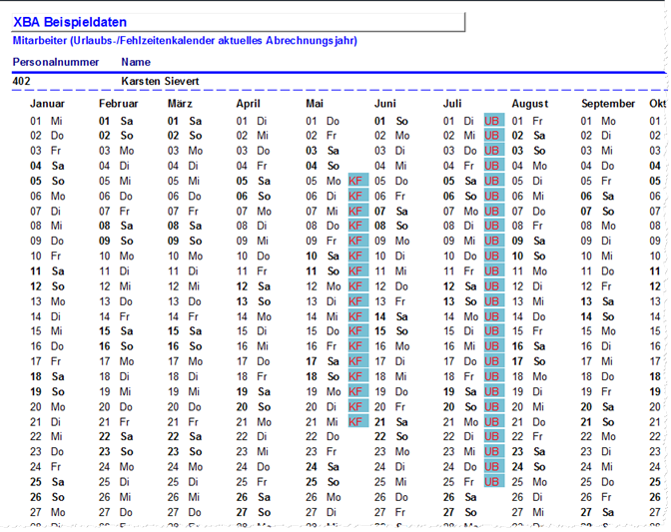Select Februar 14 Fr entry
Viewport: 671px width, 532px height.
114,316
